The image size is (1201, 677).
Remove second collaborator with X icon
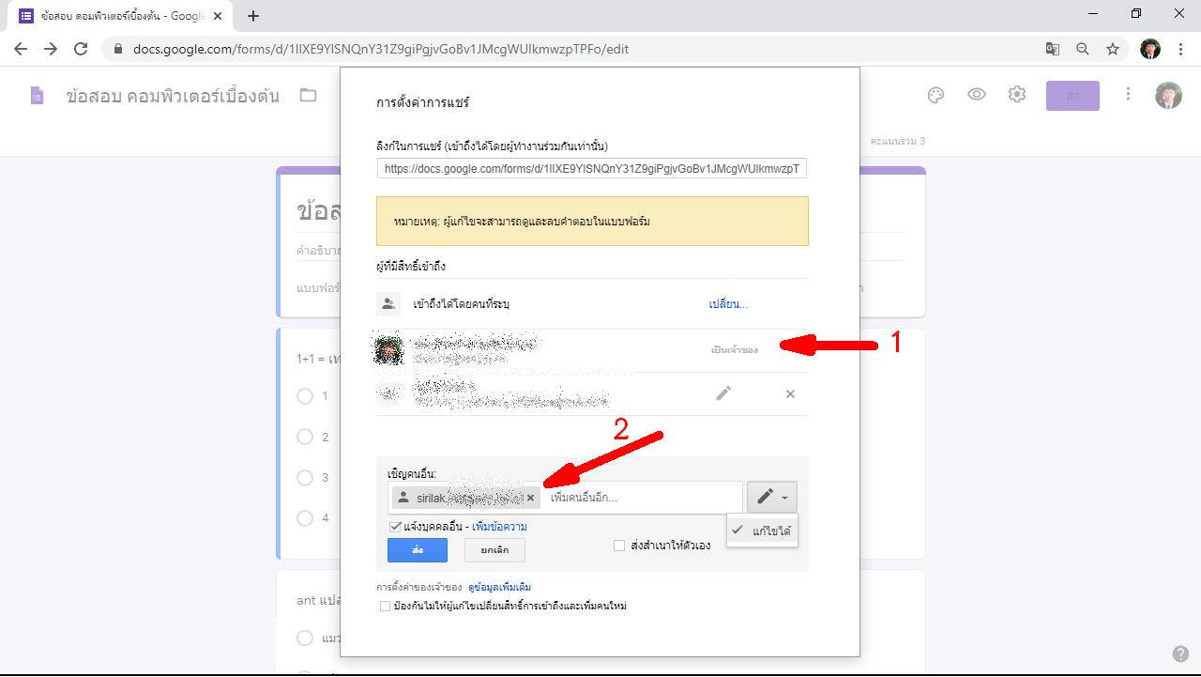click(x=790, y=393)
